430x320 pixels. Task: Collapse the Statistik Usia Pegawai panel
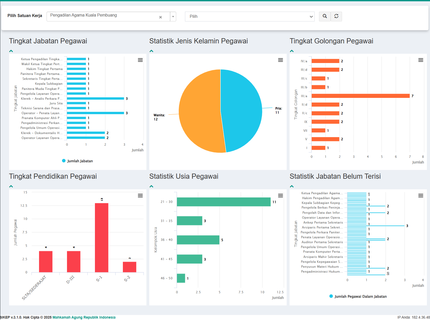pos(151,186)
